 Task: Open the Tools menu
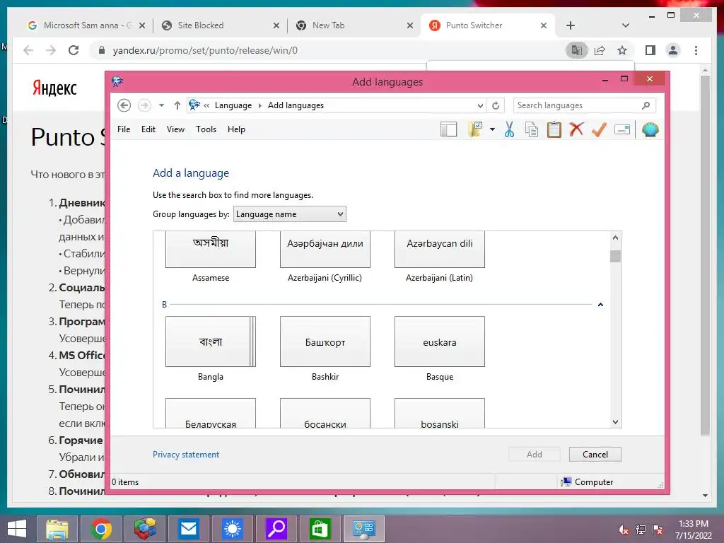206,129
